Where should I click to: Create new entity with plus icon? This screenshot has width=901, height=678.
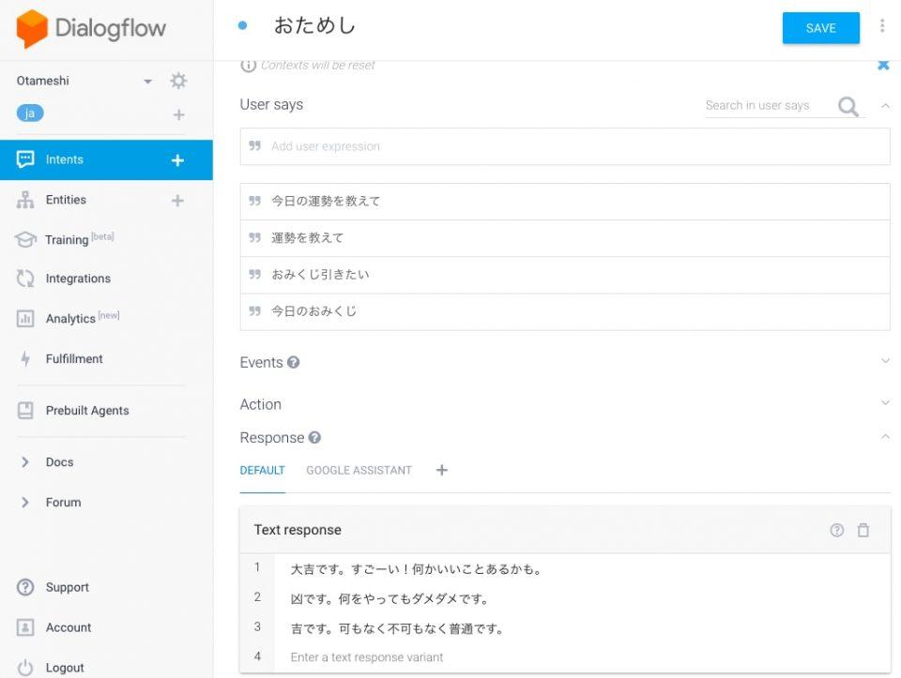coord(177,201)
